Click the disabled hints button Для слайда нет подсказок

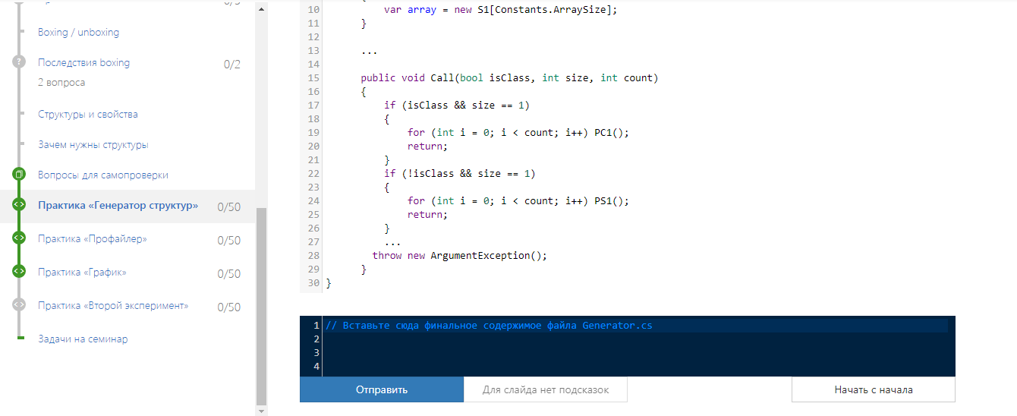(545, 389)
